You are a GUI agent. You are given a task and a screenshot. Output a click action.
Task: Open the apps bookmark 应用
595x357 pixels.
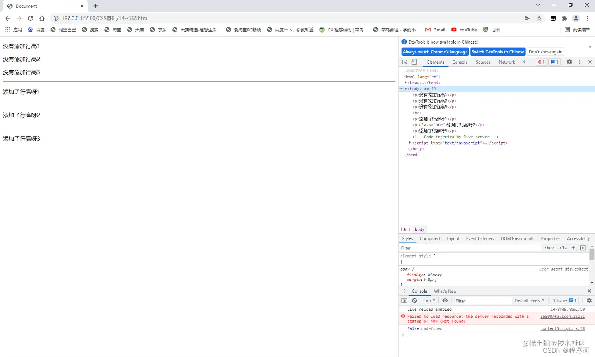click(14, 30)
